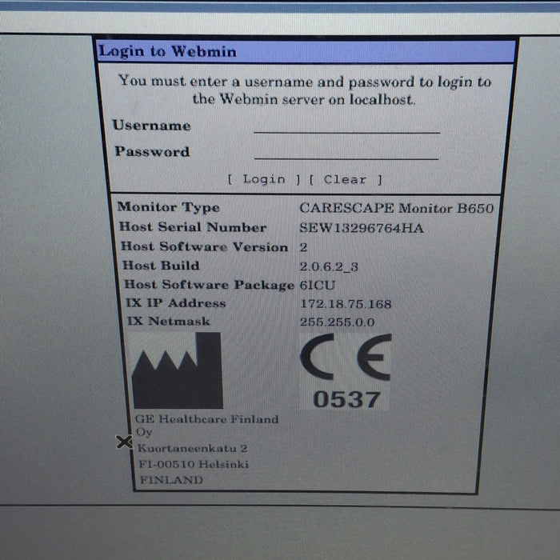The image size is (560, 560).
Task: Click the Password input field
Action: click(346, 152)
